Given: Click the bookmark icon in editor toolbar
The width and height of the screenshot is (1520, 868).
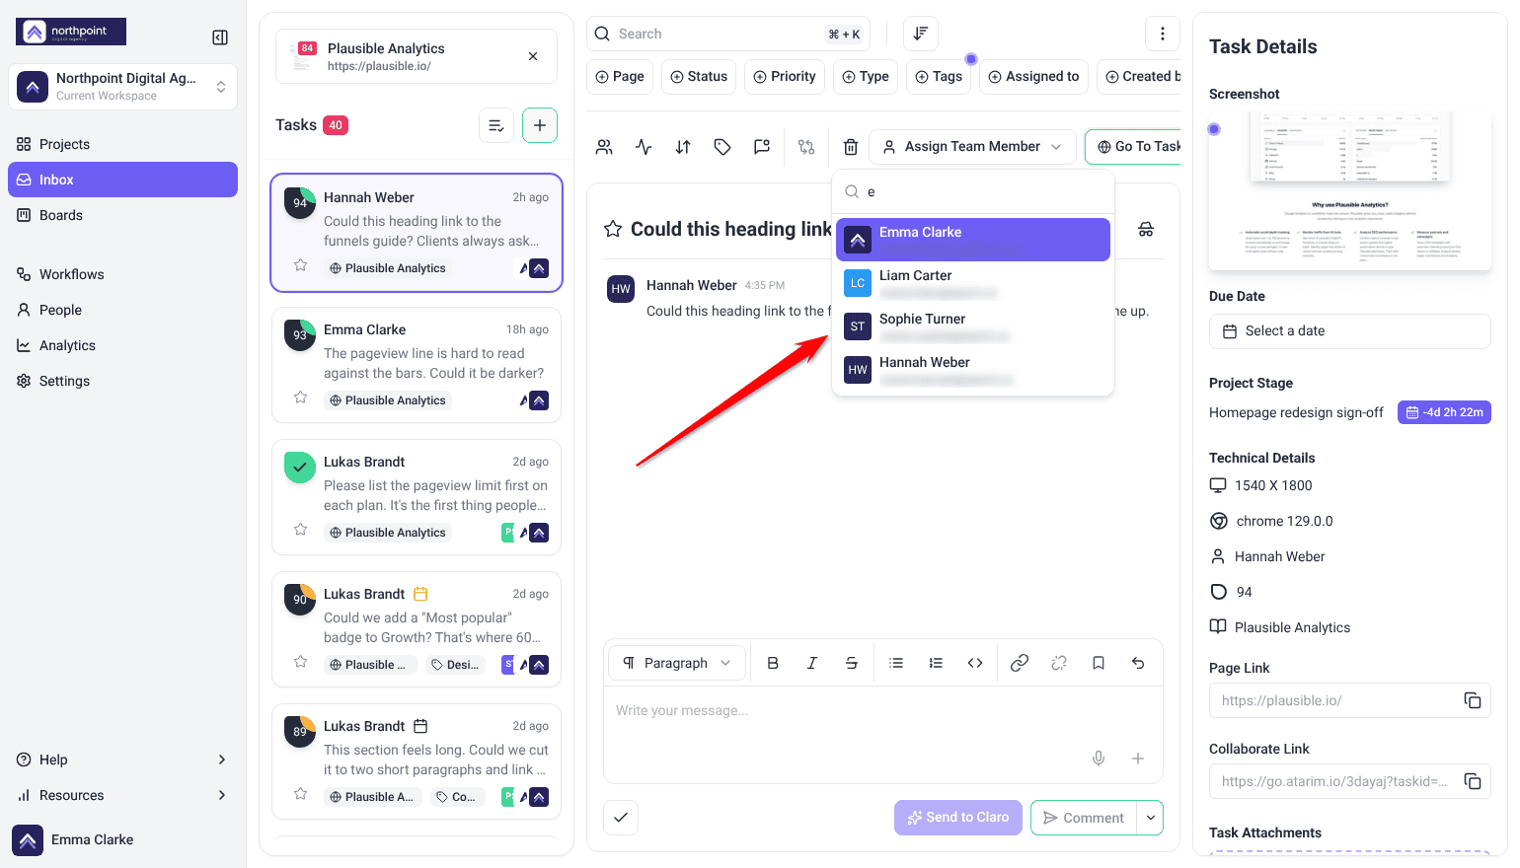Looking at the screenshot, I should click(x=1099, y=663).
